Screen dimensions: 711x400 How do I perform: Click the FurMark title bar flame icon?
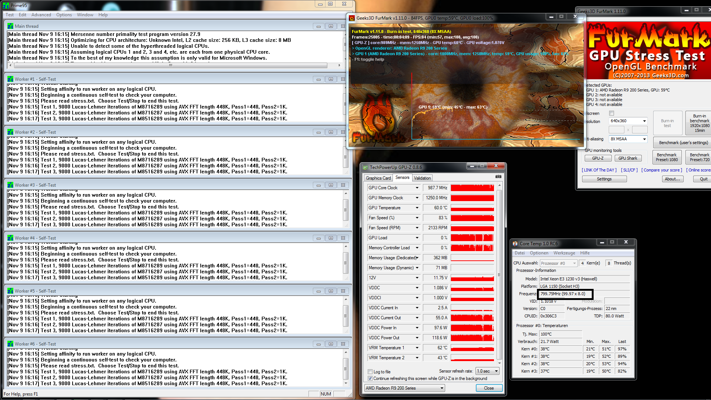(x=352, y=18)
